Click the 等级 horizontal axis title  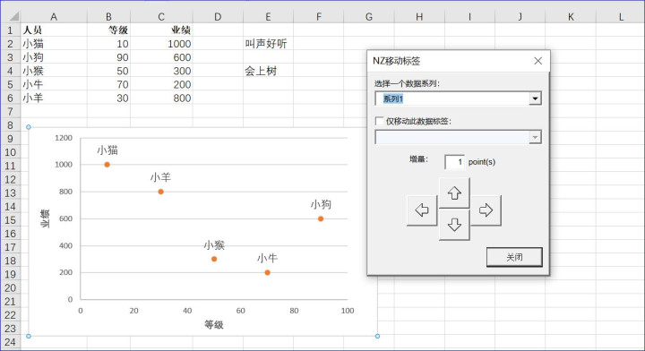point(214,325)
